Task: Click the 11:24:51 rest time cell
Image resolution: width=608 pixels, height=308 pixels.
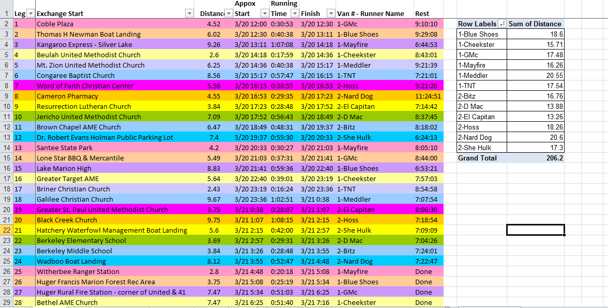Action: coord(427,96)
